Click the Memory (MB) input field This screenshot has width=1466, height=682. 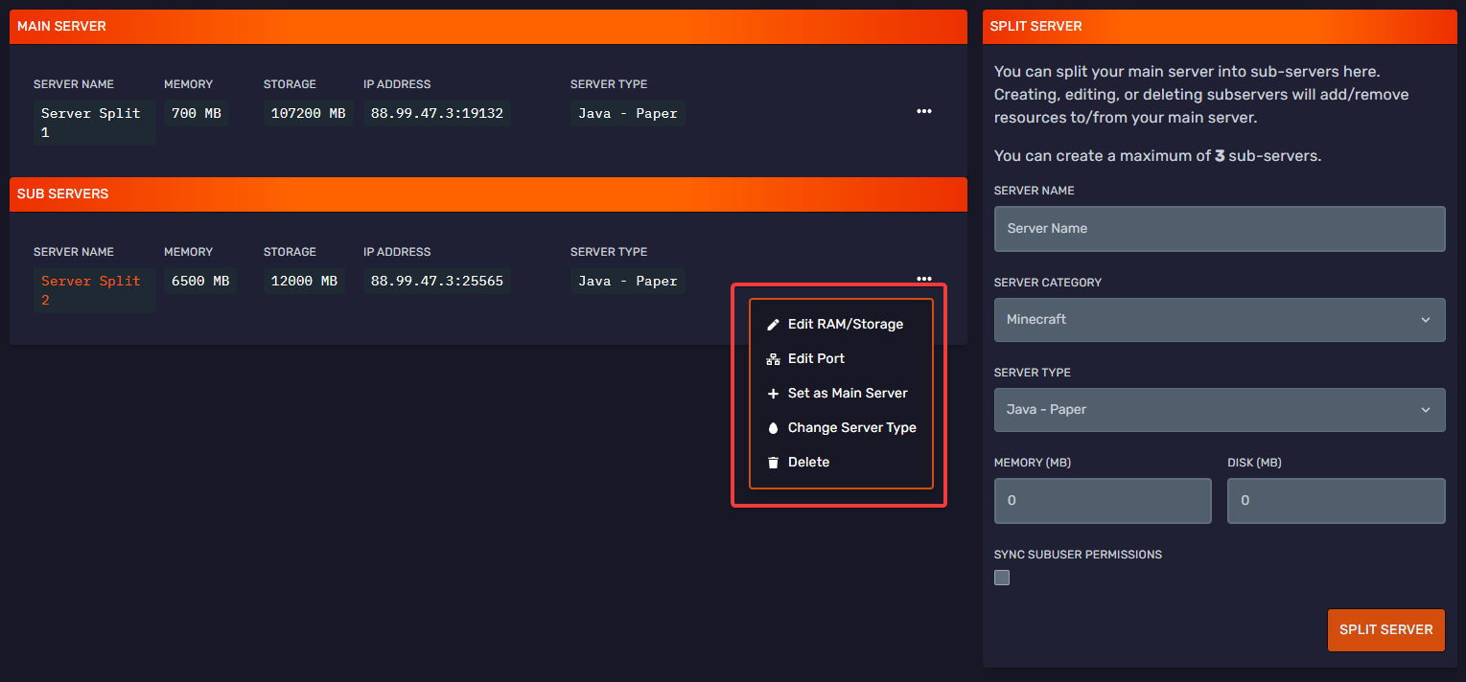click(x=1103, y=500)
